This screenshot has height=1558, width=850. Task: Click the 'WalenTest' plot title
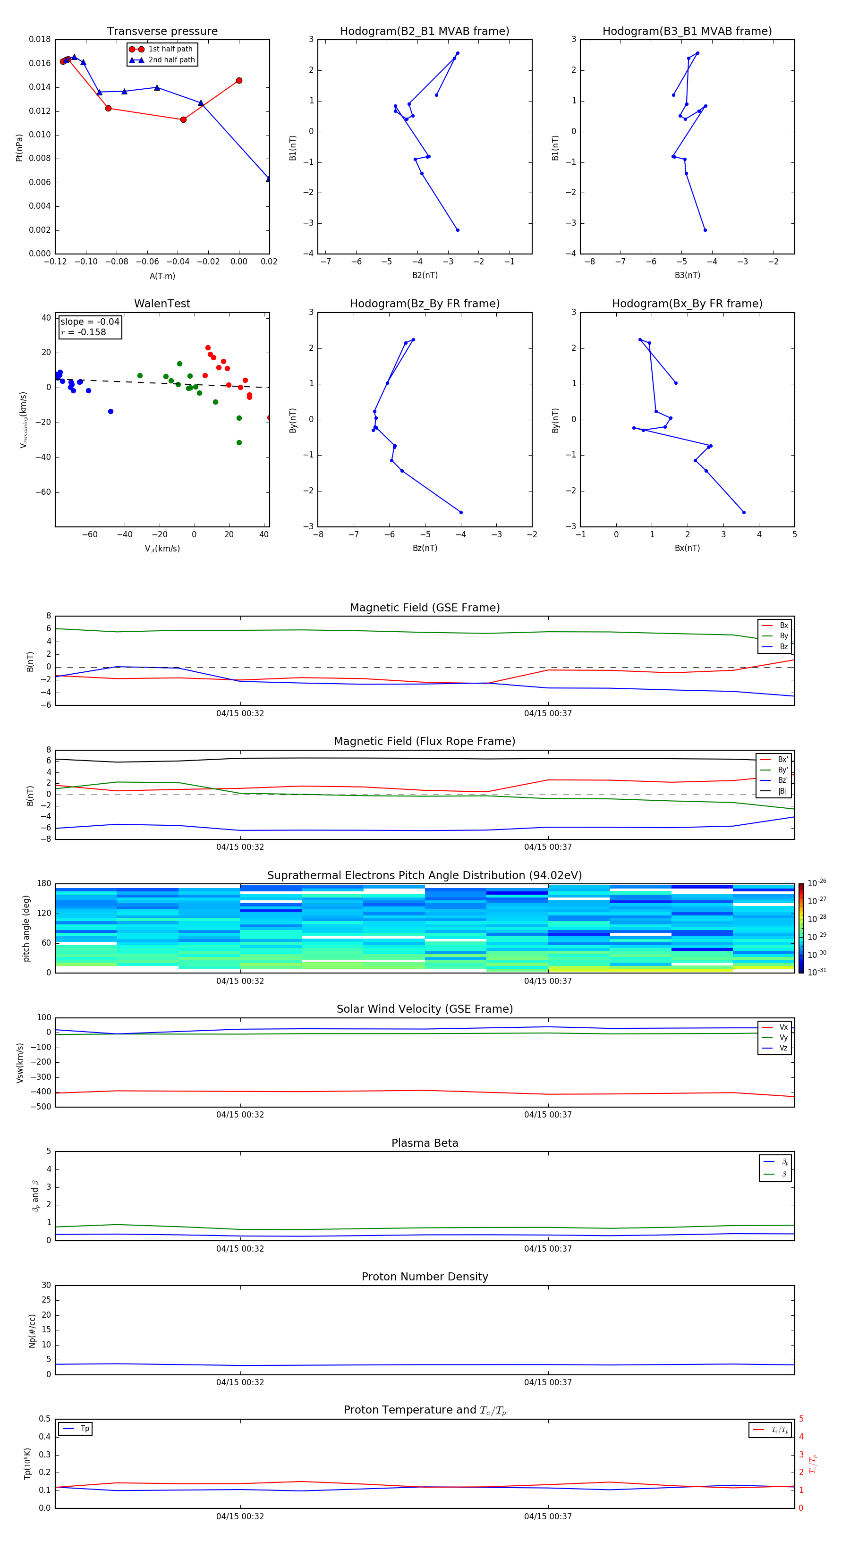click(x=162, y=304)
